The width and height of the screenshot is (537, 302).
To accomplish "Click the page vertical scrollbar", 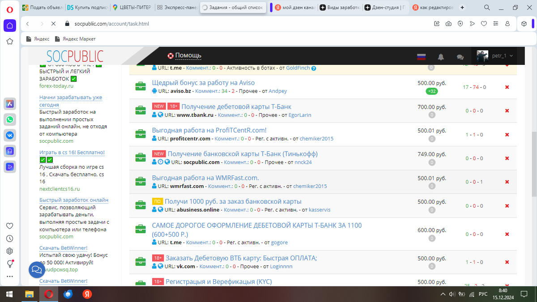I will [534, 165].
